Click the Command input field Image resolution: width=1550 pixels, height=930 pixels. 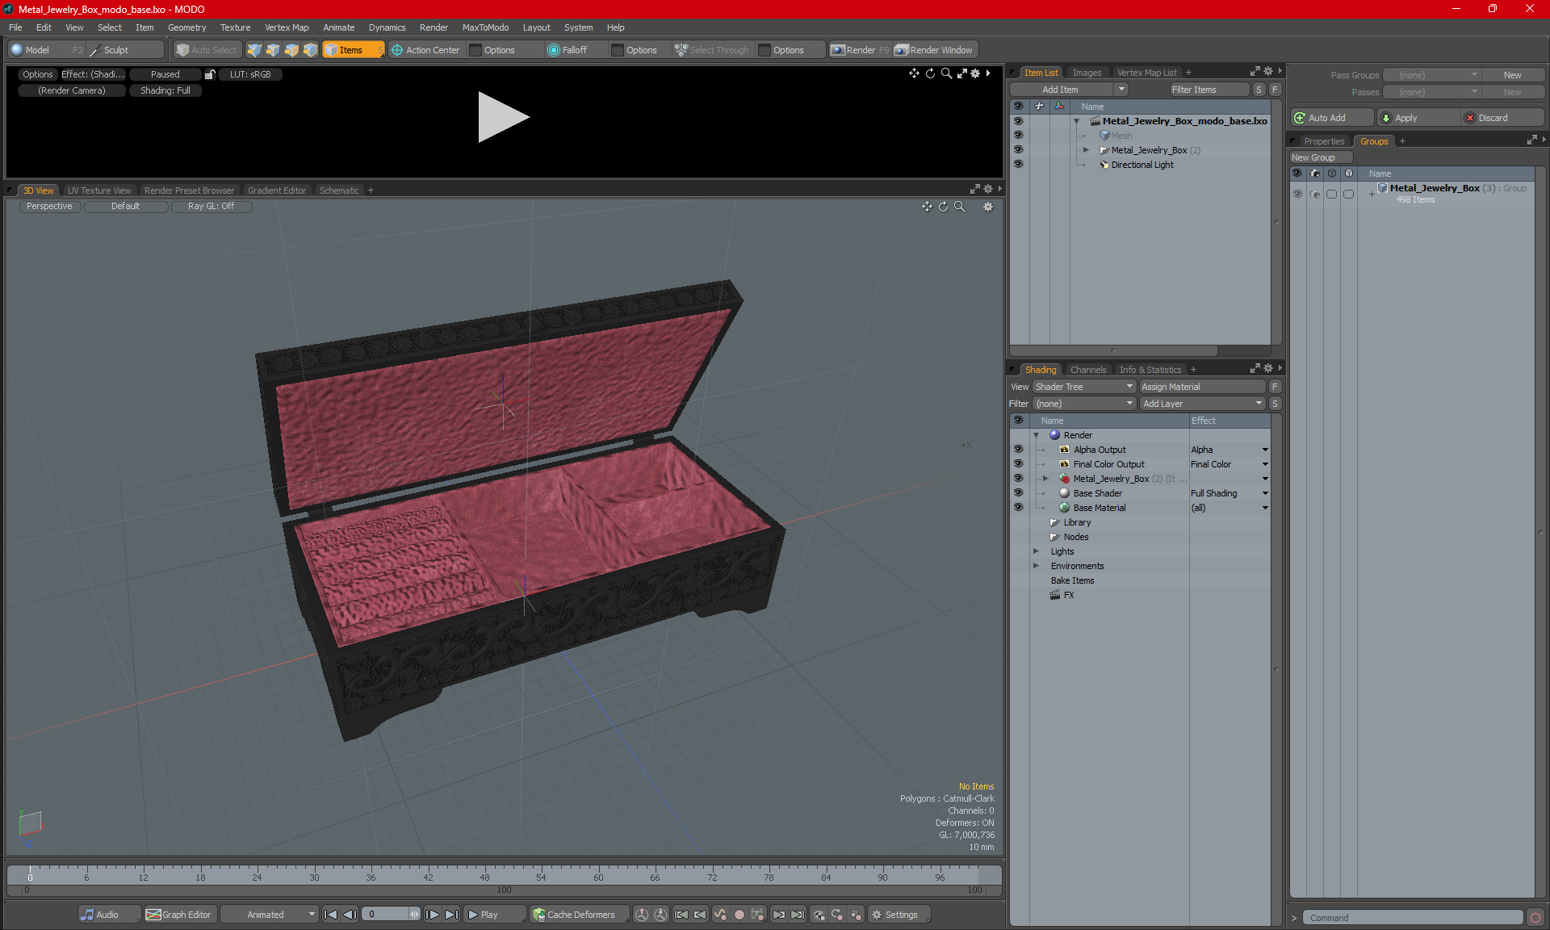tap(1413, 918)
